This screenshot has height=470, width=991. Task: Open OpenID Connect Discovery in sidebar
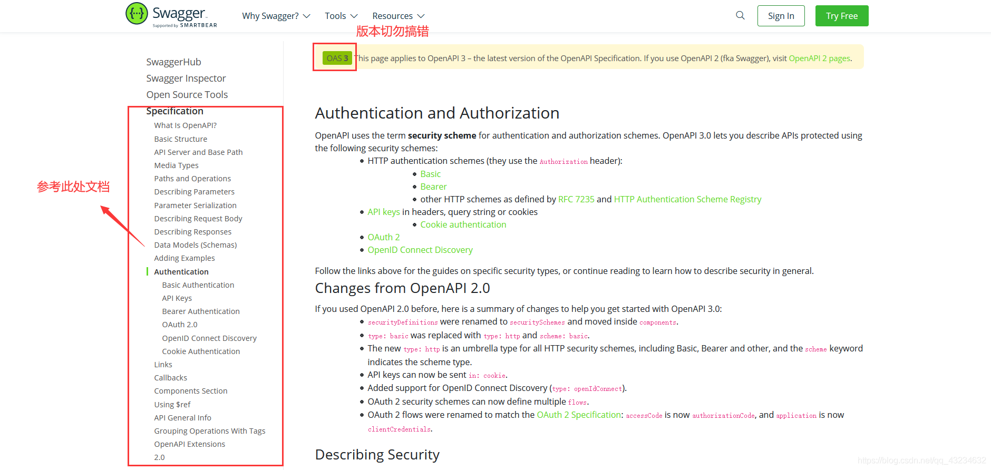click(x=209, y=338)
